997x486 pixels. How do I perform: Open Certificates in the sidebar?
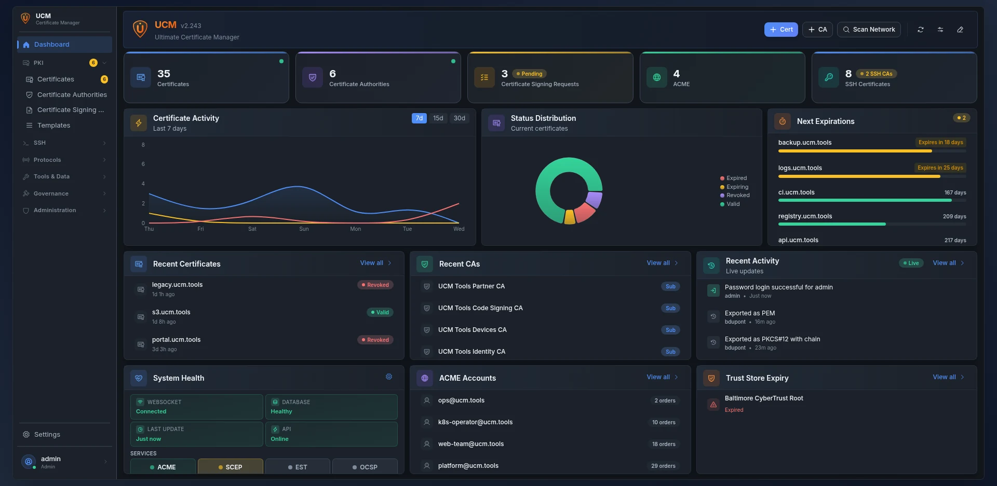(66, 79)
